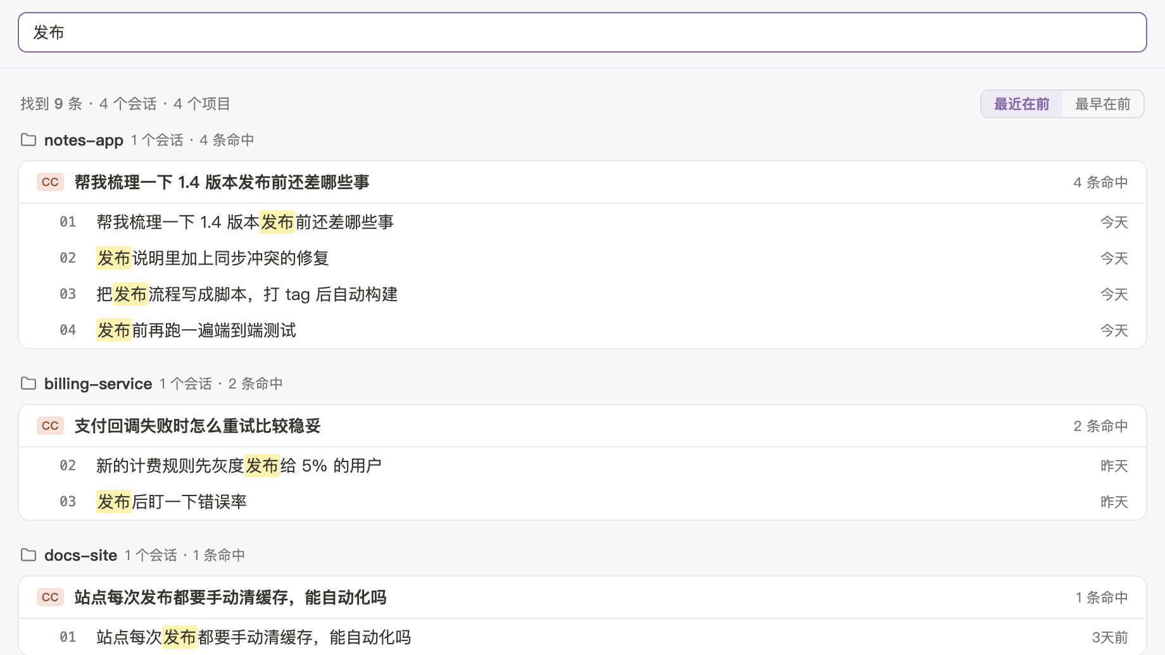Screen dimensions: 1165x655
Task: Click 昨天 timestamp on 发布后盯一下错误率 row
Action: 1114,502
